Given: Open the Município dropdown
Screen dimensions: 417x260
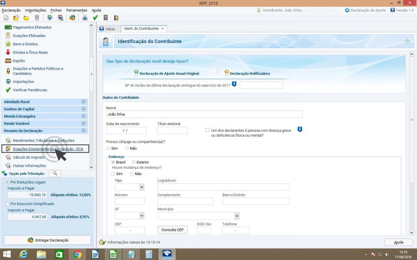Looking at the screenshot, I should 237,216.
